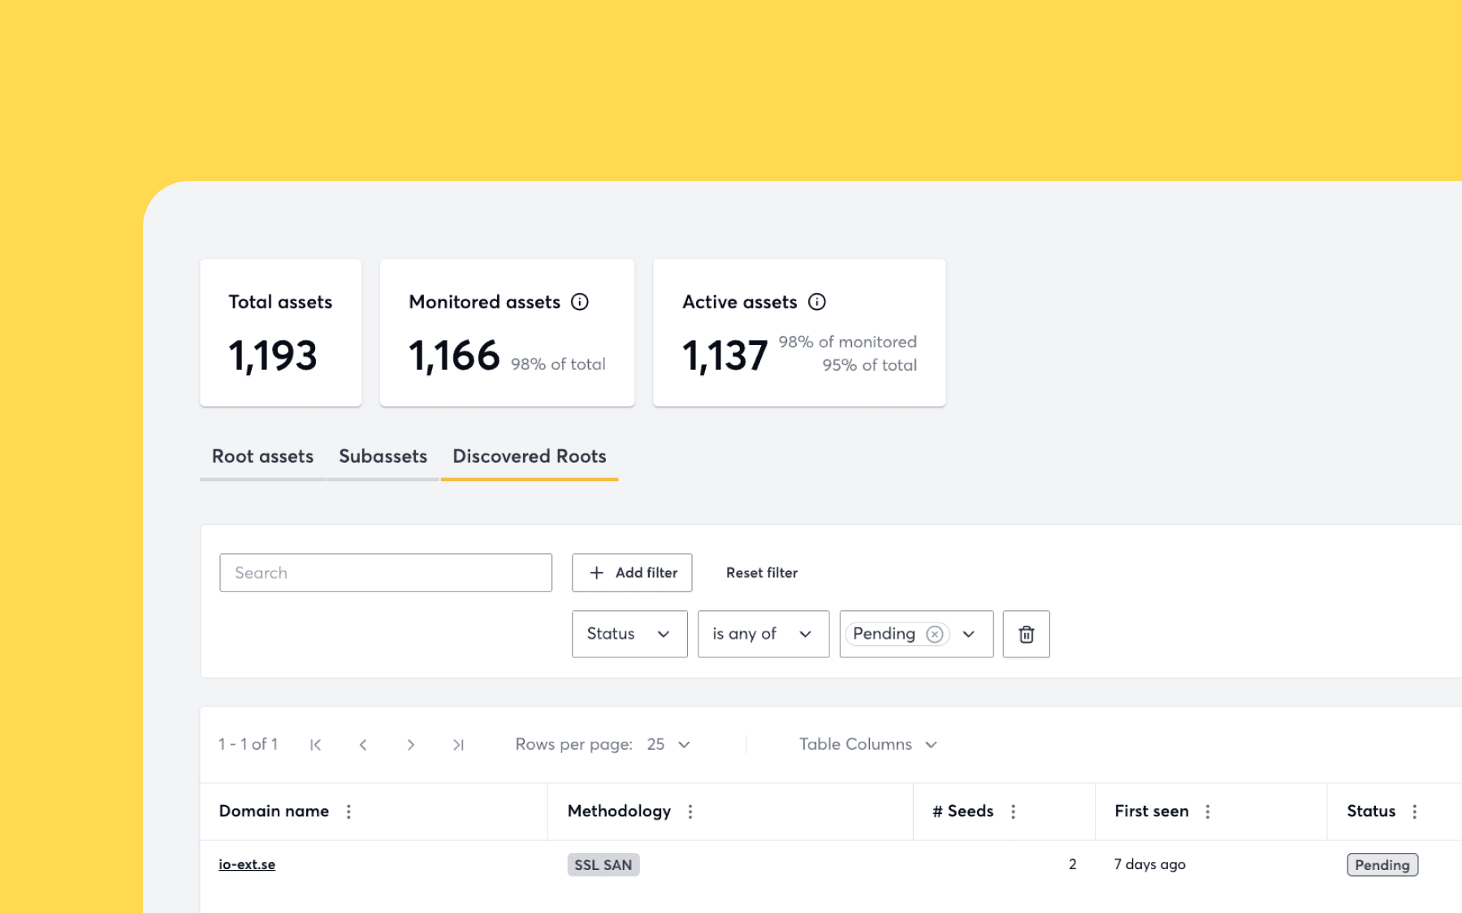Click the '98% of total' label
The width and height of the screenshot is (1462, 913).
[x=558, y=364]
